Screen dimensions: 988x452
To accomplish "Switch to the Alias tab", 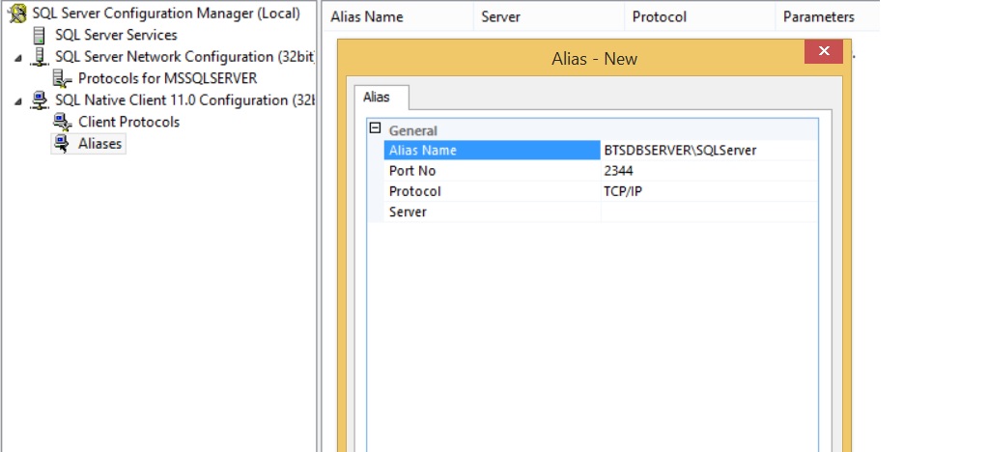I will click(x=376, y=98).
